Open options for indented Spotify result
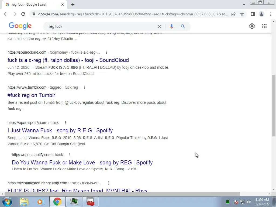This screenshot has width=276, height=207. (70, 155)
